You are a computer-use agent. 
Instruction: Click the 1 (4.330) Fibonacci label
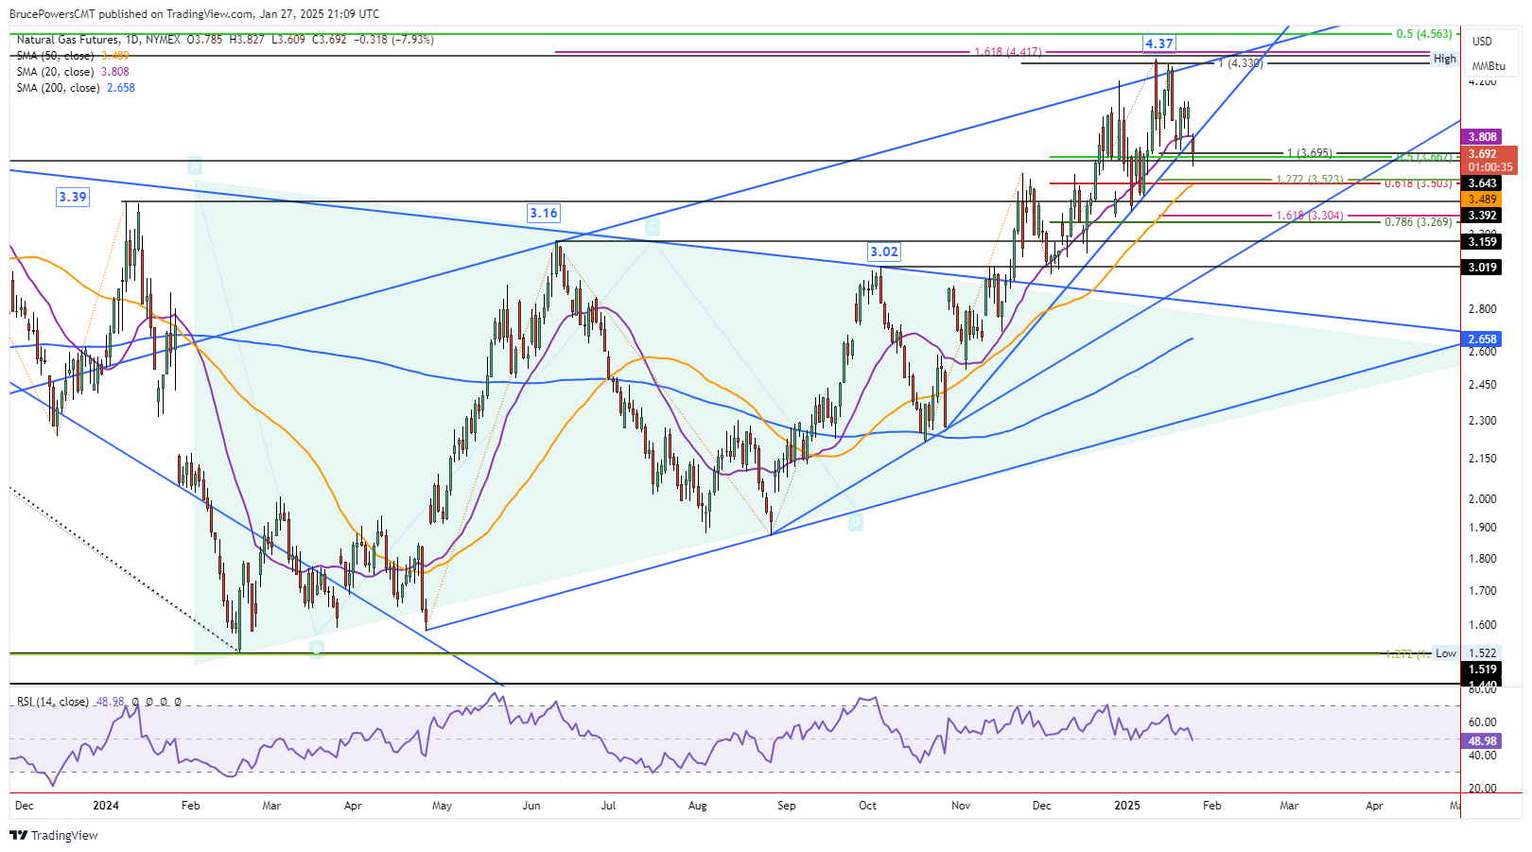(1240, 63)
